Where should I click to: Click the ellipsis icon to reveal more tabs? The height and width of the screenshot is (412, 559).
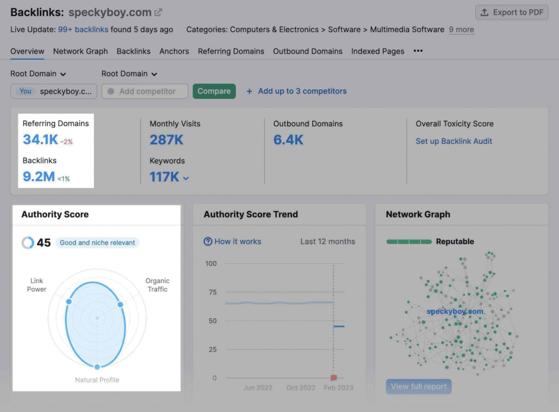pyautogui.click(x=418, y=51)
